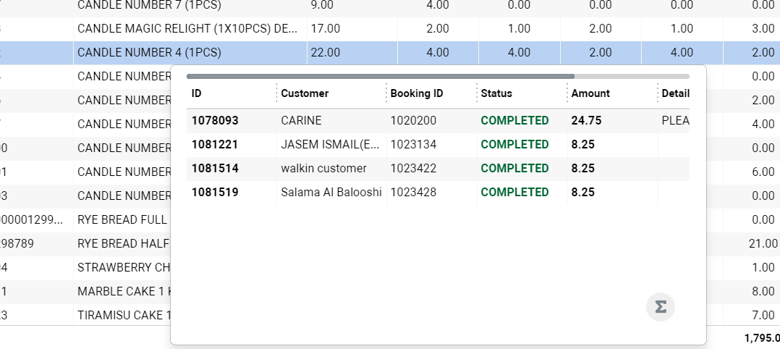Screen dimensions: 780x349
Task: Click the sigma totals icon
Action: coord(660,307)
